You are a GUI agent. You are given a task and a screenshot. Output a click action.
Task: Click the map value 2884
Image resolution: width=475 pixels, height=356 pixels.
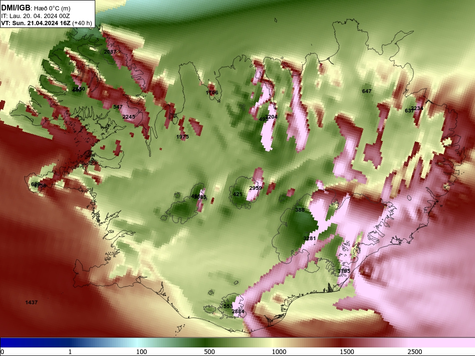[238, 311]
